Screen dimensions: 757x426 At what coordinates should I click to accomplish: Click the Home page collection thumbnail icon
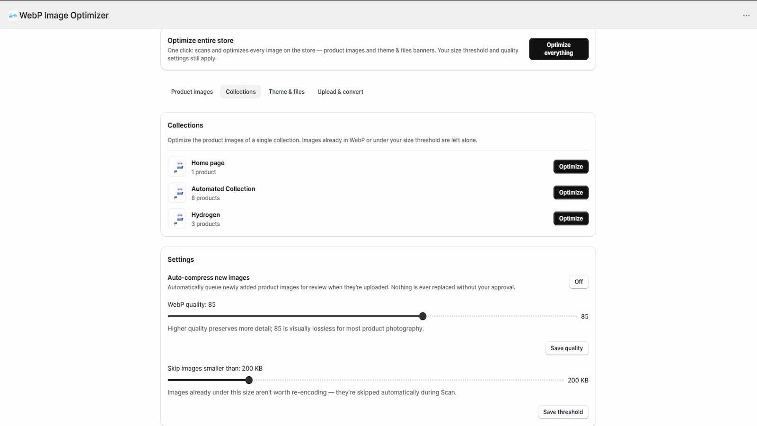click(177, 167)
